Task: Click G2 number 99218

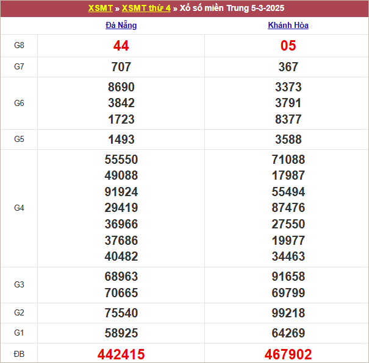Action: click(x=288, y=313)
